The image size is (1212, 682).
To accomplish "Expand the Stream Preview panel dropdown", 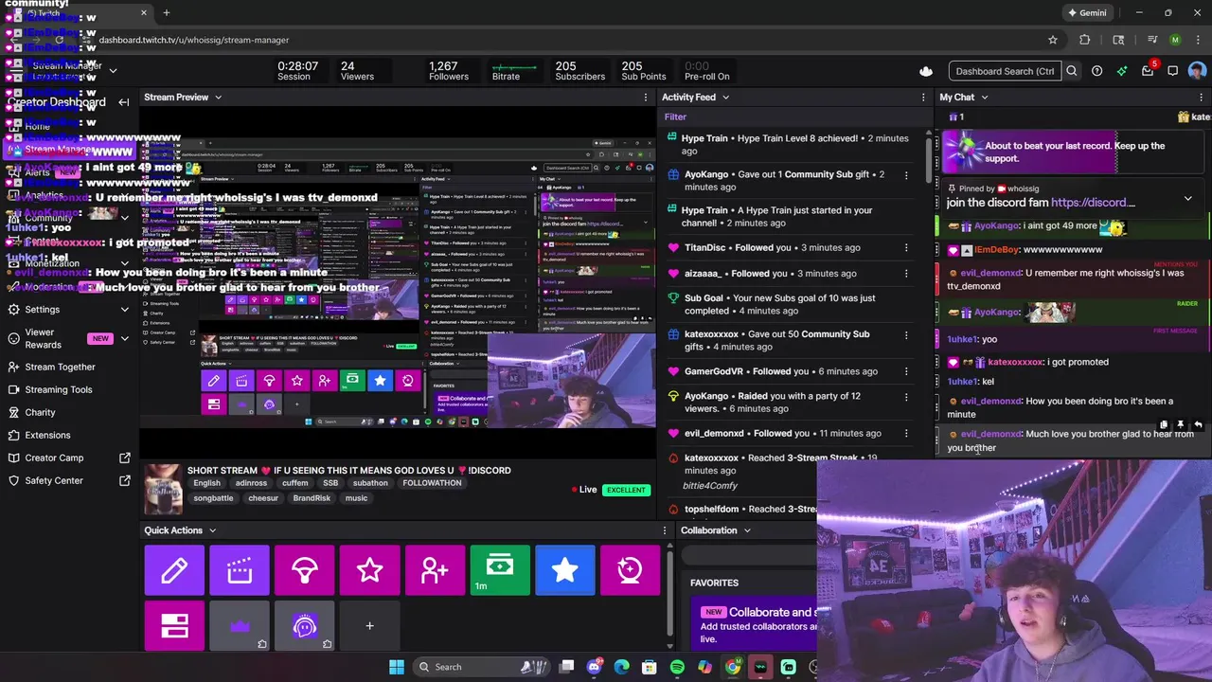I will pos(218,98).
